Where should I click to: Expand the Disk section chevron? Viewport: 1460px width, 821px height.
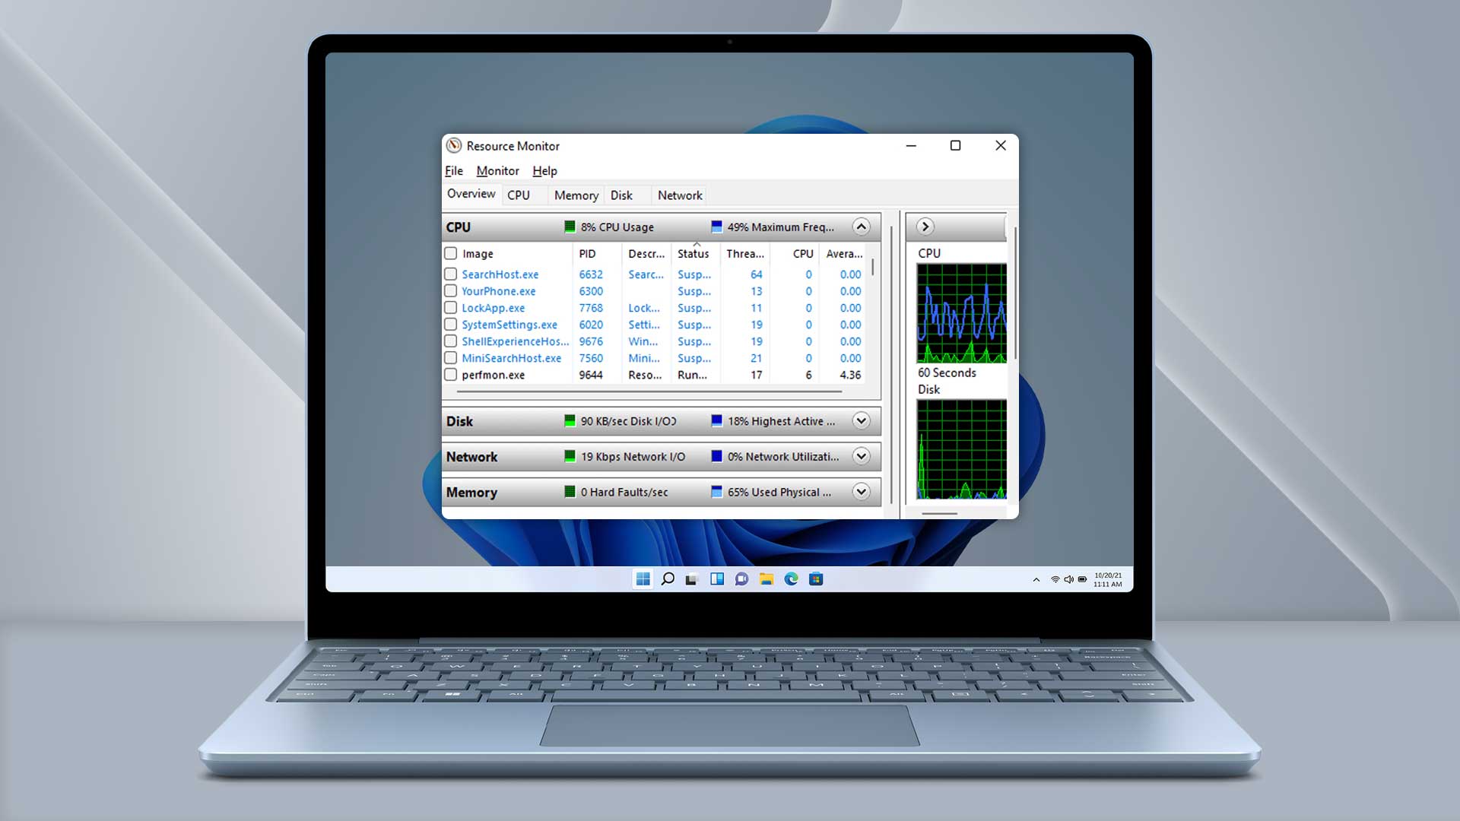click(861, 420)
